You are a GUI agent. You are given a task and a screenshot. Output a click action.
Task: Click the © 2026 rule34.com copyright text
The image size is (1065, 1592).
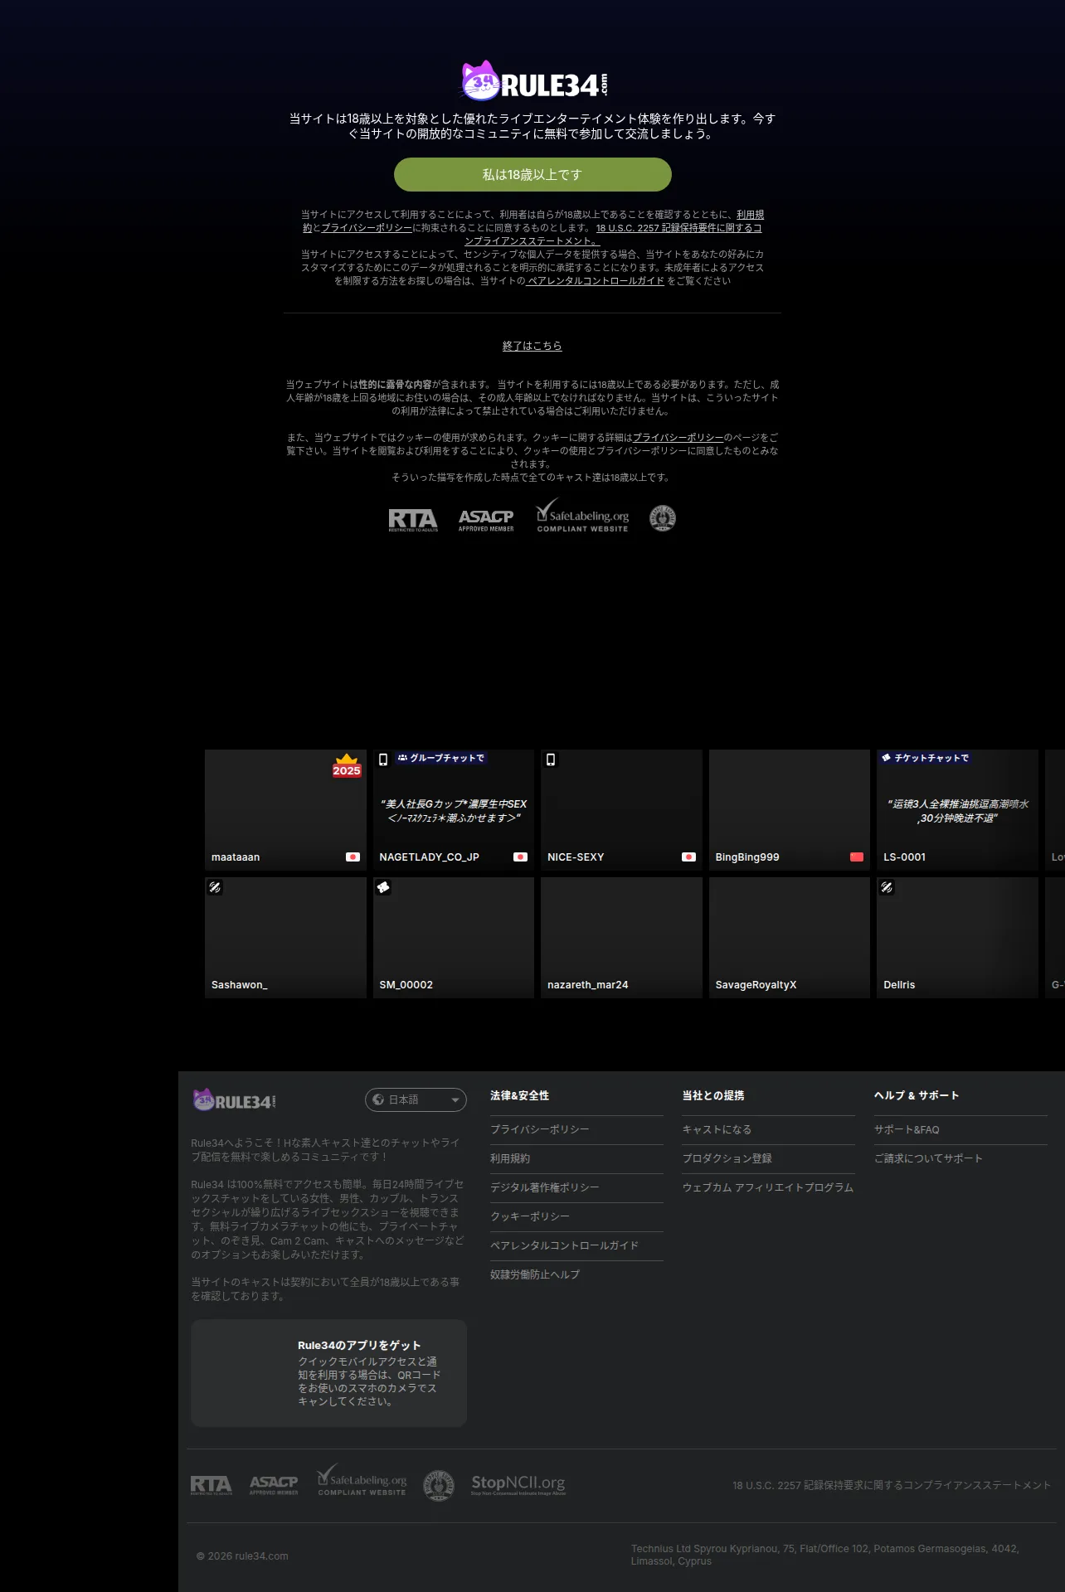(x=242, y=1556)
